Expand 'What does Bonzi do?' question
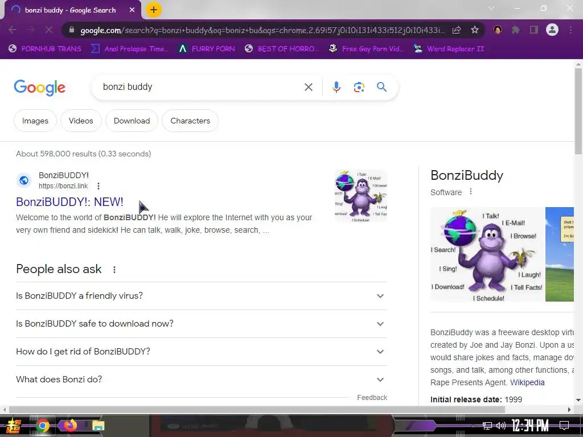The width and height of the screenshot is (583, 437). pyautogui.click(x=202, y=380)
